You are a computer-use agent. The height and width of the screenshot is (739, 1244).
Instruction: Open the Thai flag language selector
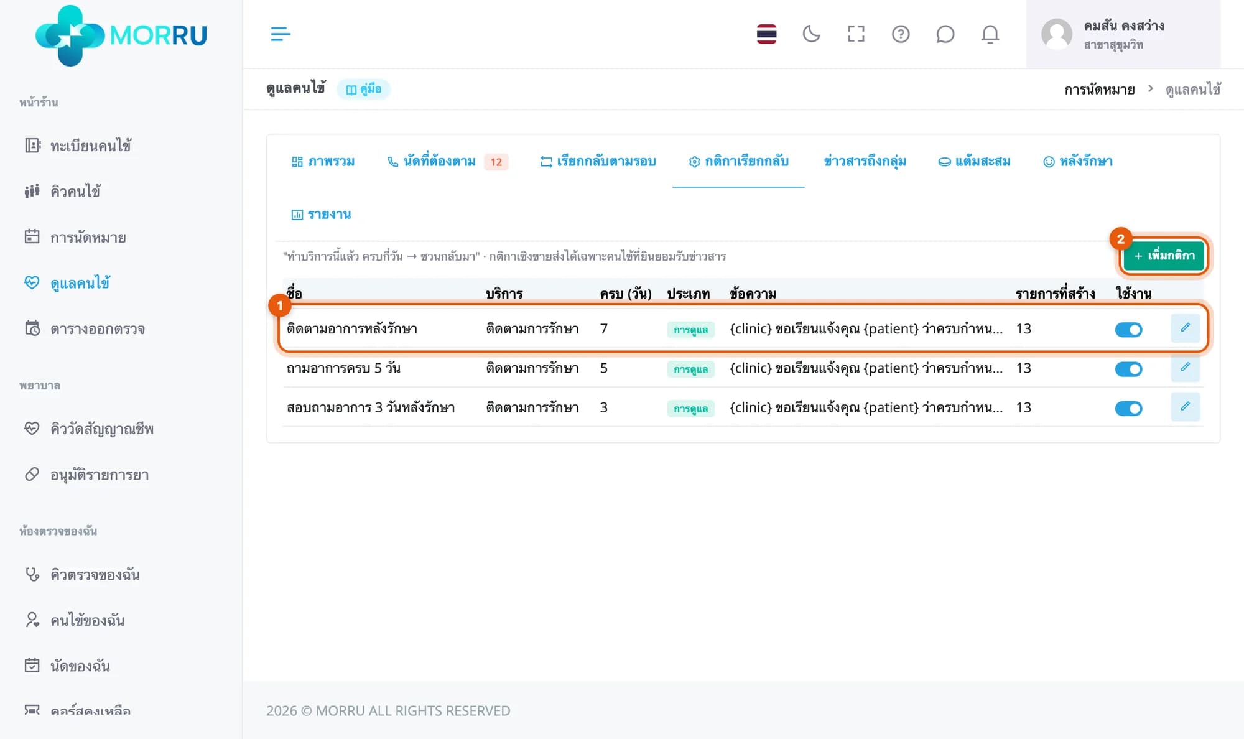click(766, 34)
